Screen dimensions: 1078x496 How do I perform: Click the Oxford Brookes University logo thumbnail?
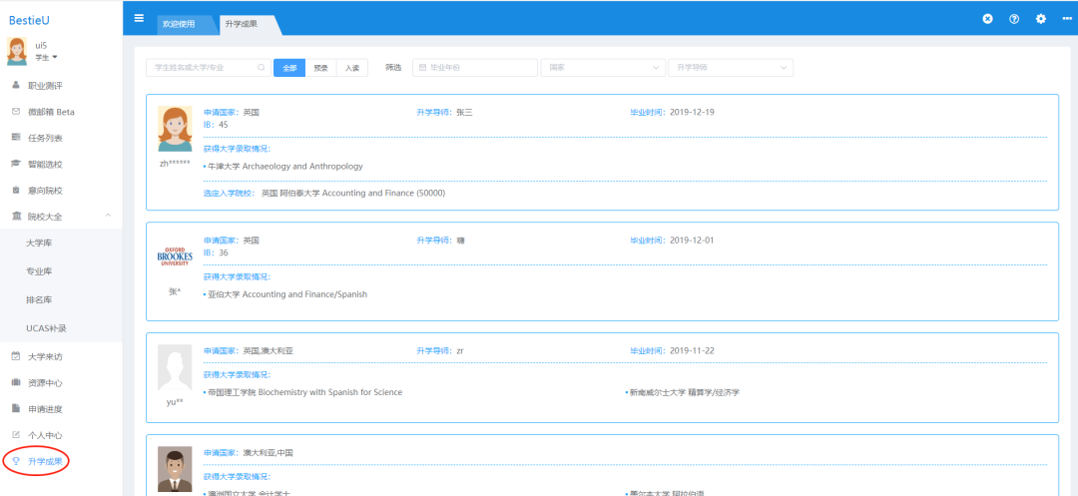tap(175, 256)
